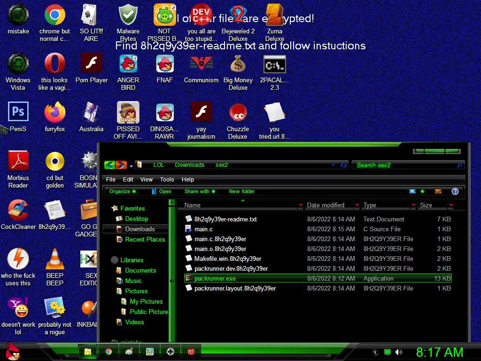Viewport: 481px width, 361px height.
Task: Select Documents library in sidebar
Action: pos(136,270)
